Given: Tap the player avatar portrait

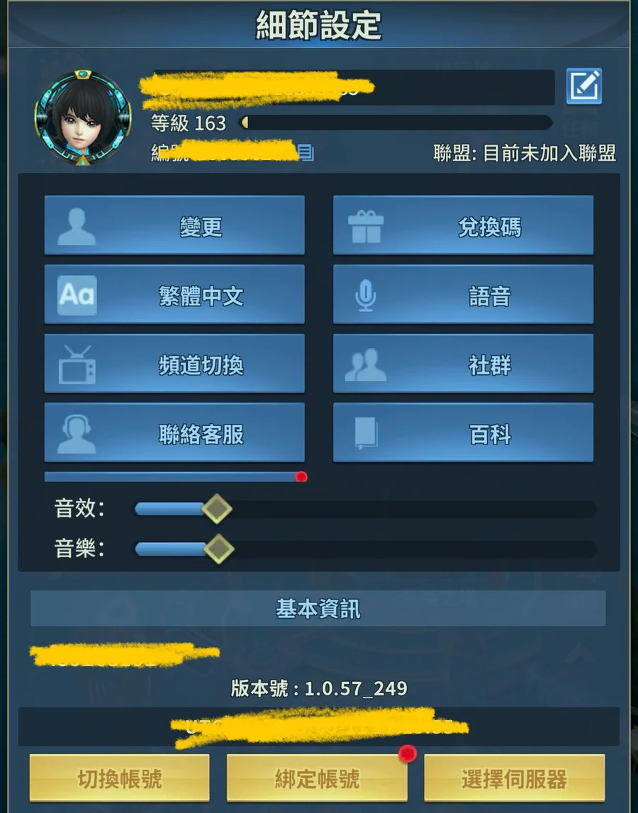Looking at the screenshot, I should pyautogui.click(x=83, y=118).
